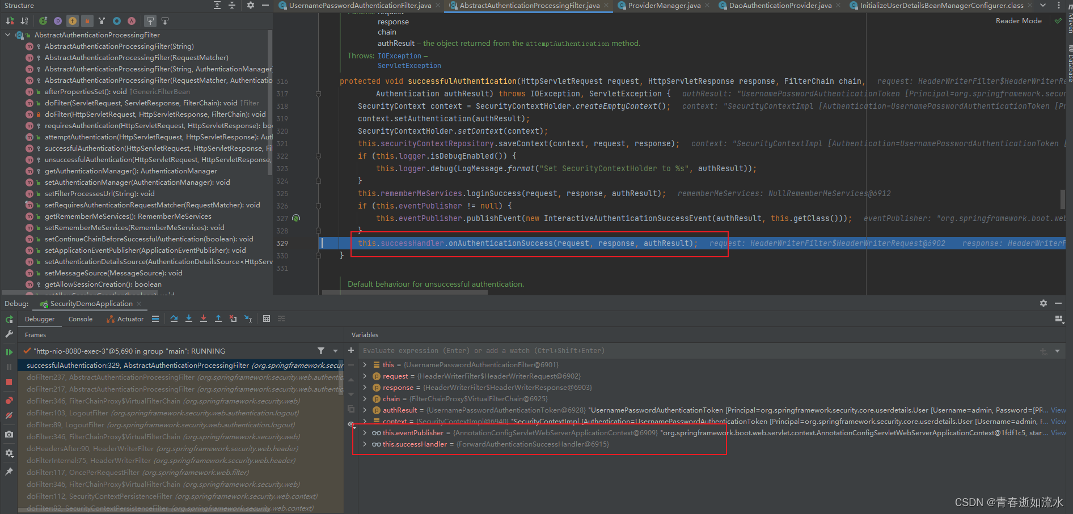Toggle Sort by Visibility in Structure panel
Viewport: 1073px width, 514px height.
point(10,21)
